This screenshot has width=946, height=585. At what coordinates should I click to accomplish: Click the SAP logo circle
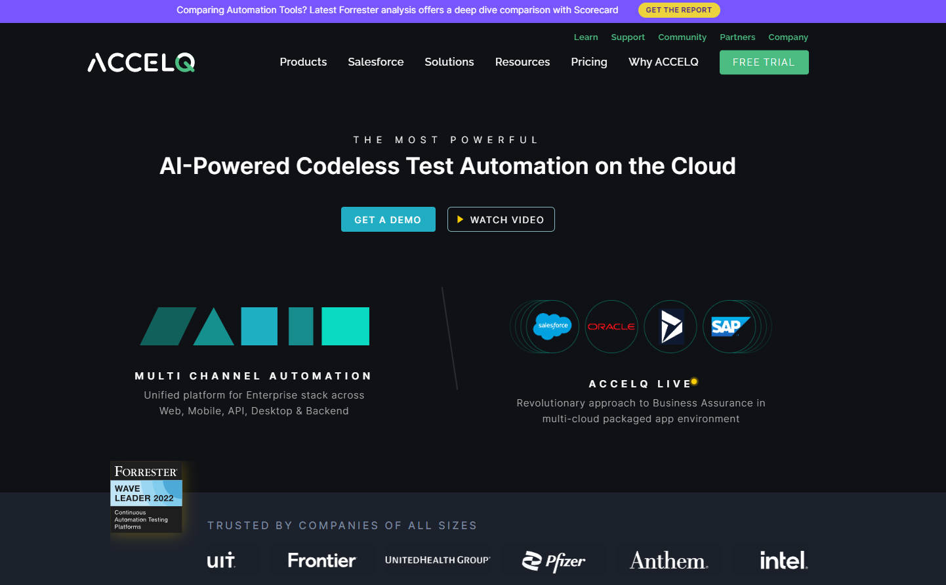(729, 326)
